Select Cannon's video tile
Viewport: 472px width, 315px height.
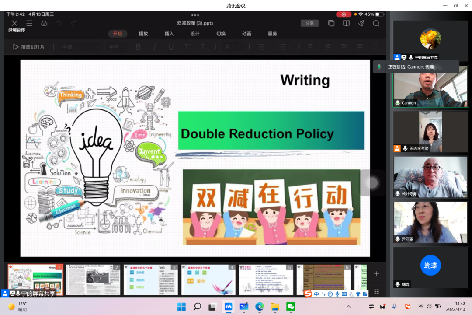click(x=430, y=86)
